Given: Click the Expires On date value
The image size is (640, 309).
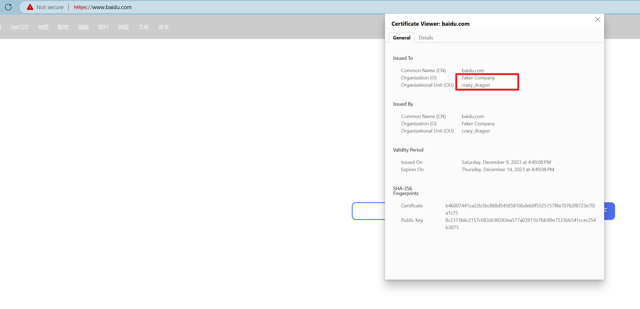Looking at the screenshot, I should (508, 170).
